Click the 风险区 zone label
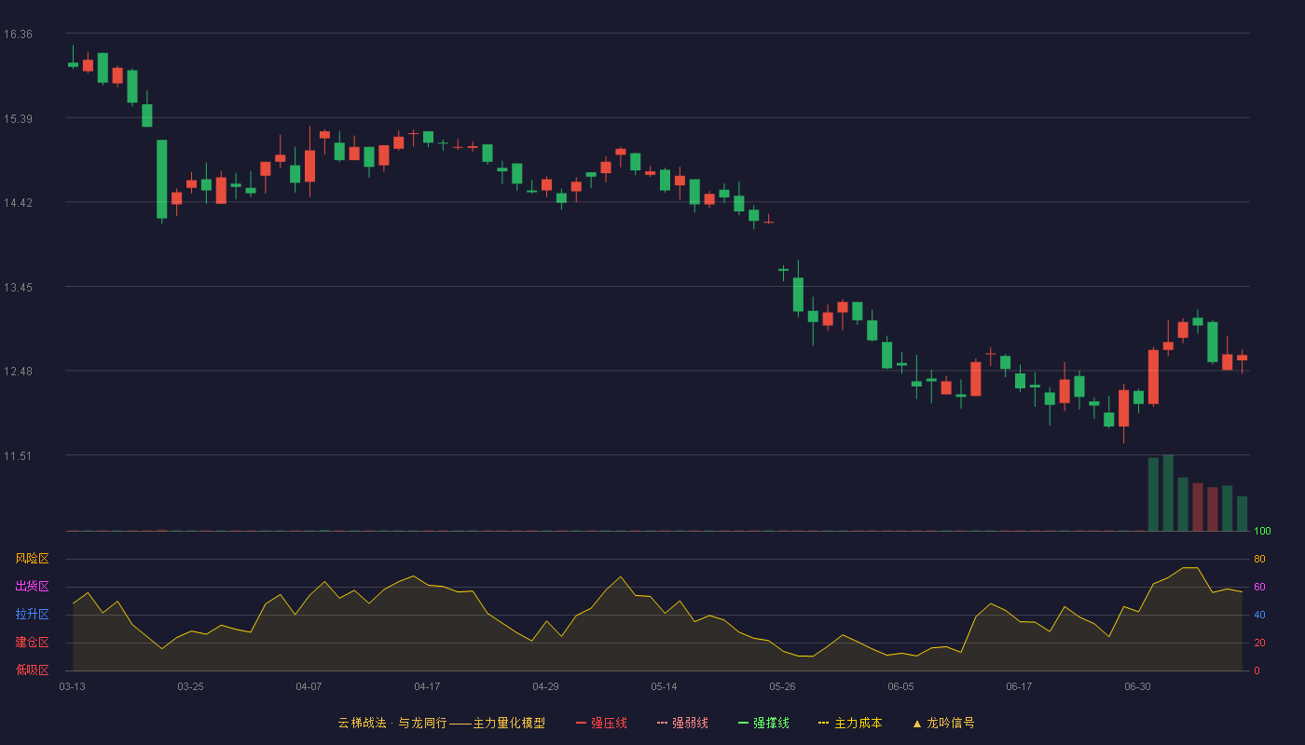Screen dimensions: 1305x745 coord(32,559)
